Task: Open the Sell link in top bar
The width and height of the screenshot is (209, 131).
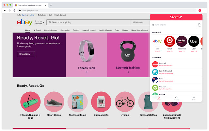Action: pos(50,15)
